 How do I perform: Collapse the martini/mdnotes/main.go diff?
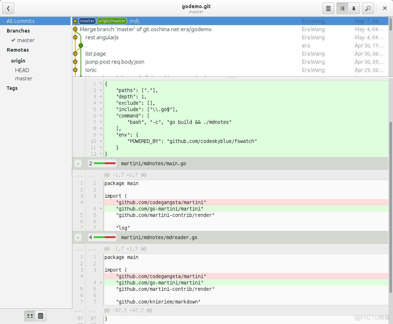click(x=78, y=163)
